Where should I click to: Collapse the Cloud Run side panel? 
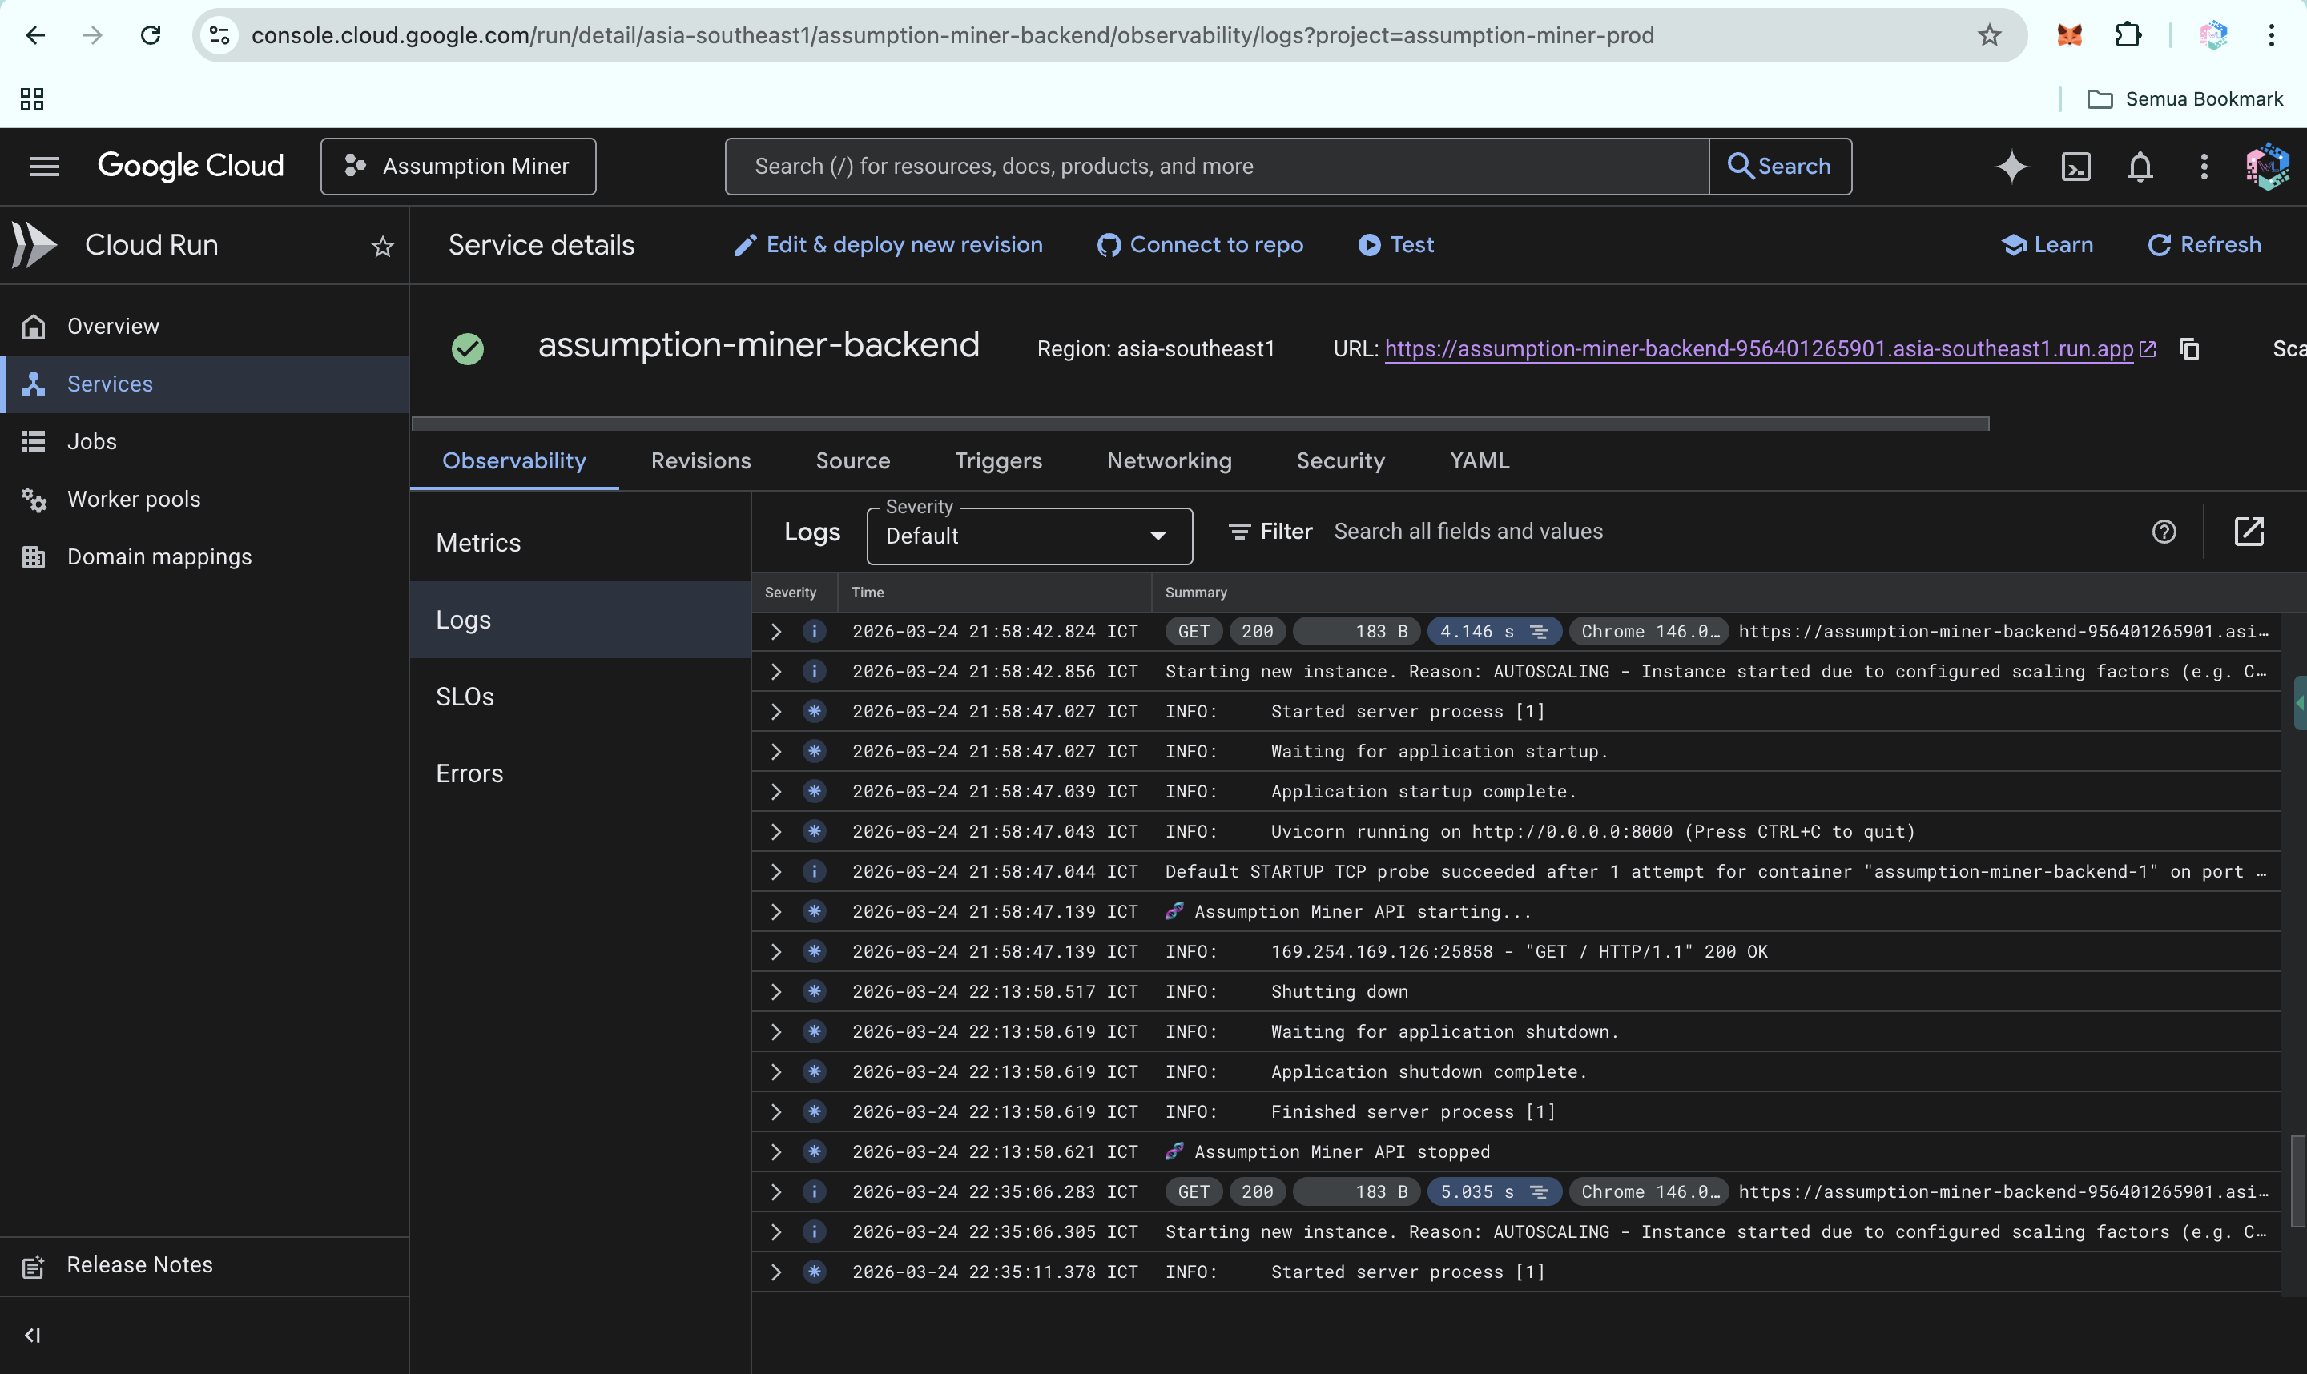coord(32,1334)
